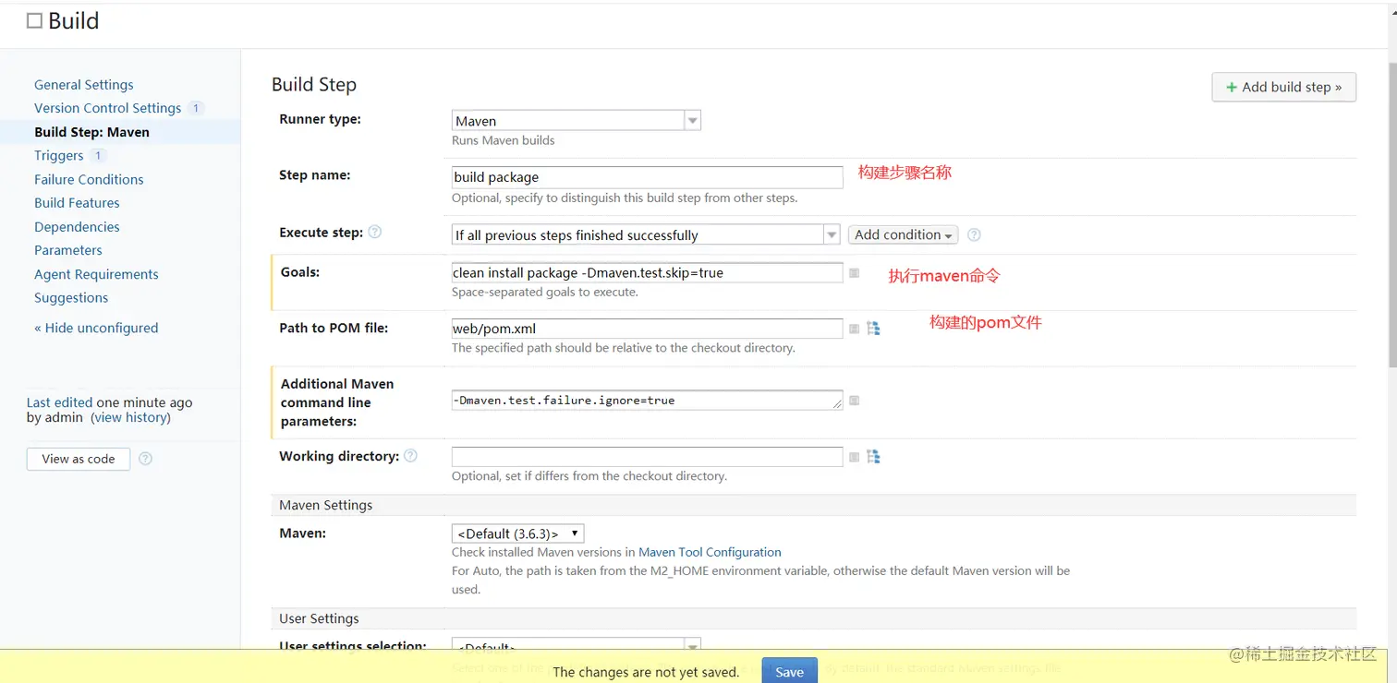Click the Step name optional hint text
1397x683 pixels.
pos(625,198)
